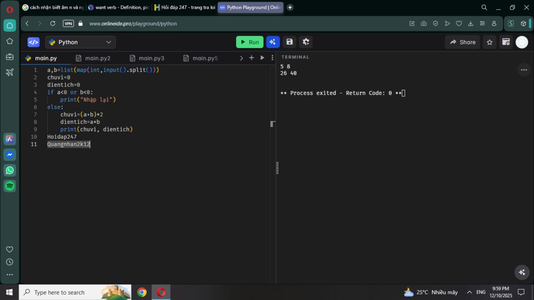Screen dimensions: 534x300
Task: Open the Opera sidebar home icon
Action: click(9, 26)
